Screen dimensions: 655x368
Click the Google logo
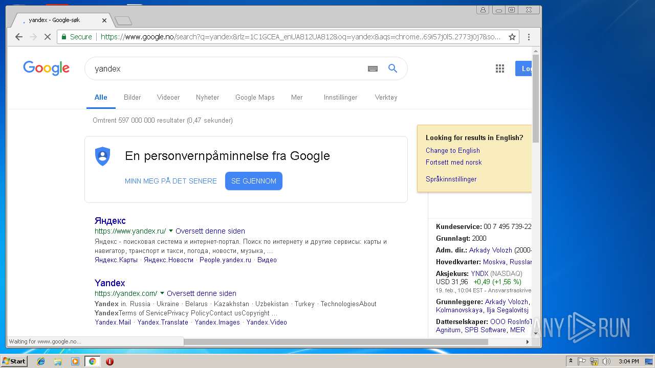tap(46, 68)
